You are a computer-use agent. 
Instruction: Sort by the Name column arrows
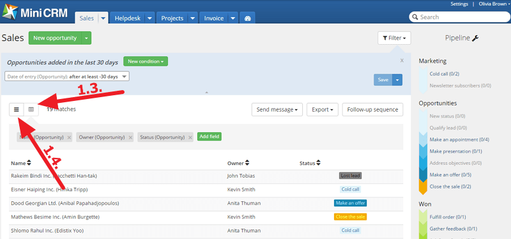(29, 163)
